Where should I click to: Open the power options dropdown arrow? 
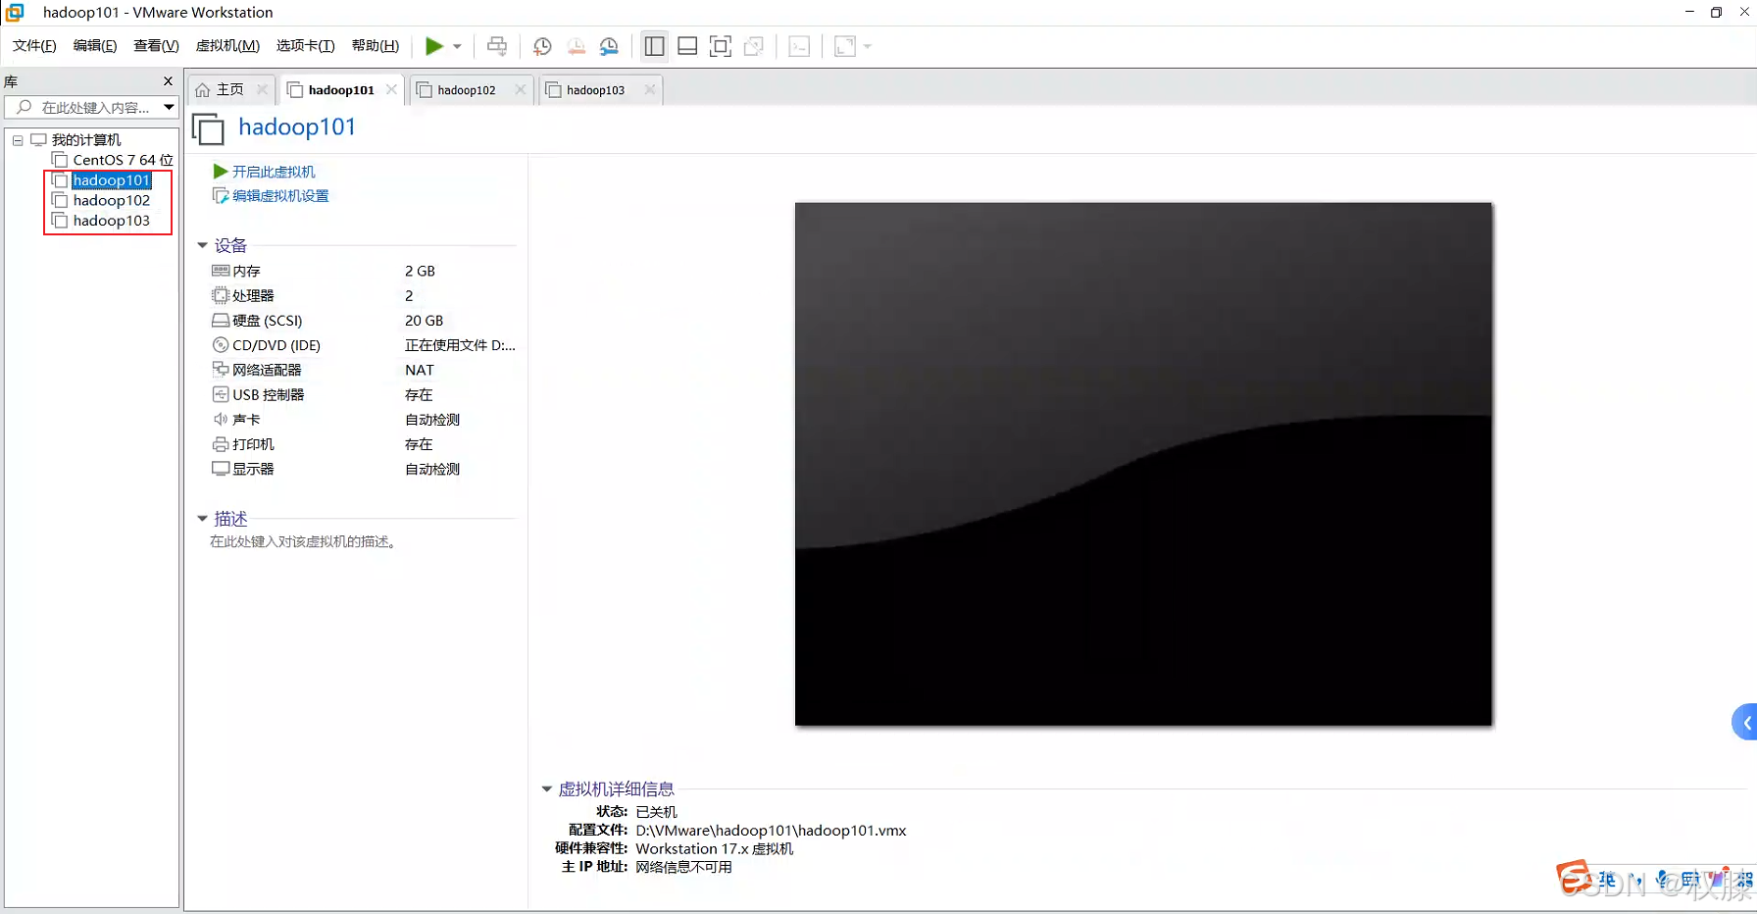457,46
